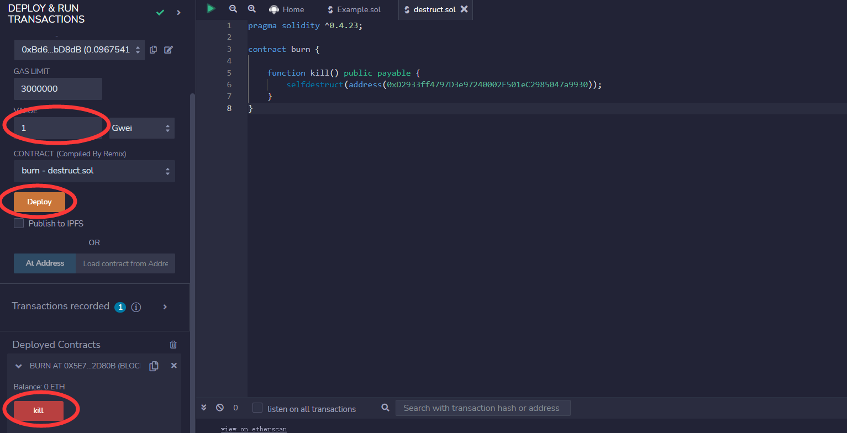Viewport: 847px width, 433px height.
Task: Click the GAS LIMIT input field
Action: pyautogui.click(x=58, y=89)
